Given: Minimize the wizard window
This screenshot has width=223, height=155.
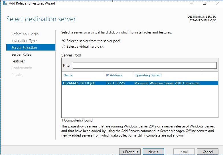Looking at the screenshot, I should click(191, 3).
